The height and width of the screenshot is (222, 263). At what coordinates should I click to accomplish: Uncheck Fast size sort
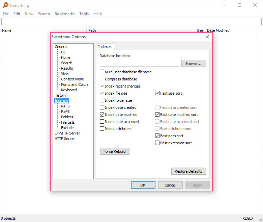pos(157,93)
